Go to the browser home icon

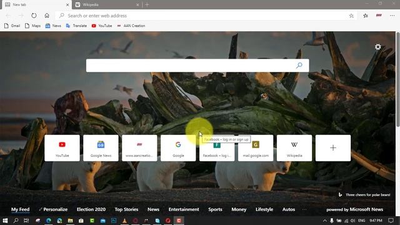tap(47, 16)
